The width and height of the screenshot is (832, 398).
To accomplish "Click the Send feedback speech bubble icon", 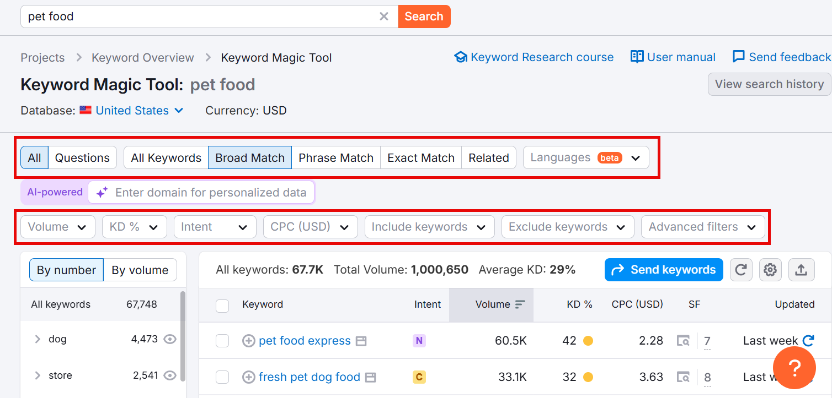I will point(739,57).
